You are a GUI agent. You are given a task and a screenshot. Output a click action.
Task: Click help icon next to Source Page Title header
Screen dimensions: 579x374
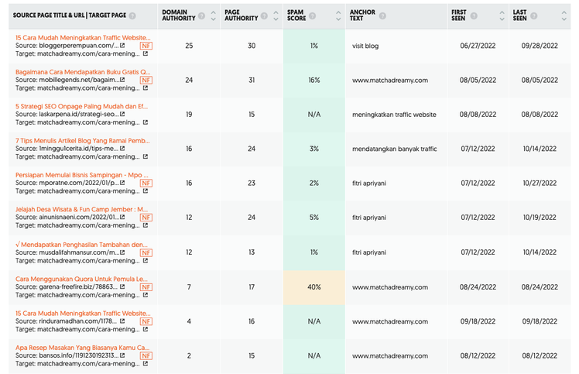pyautogui.click(x=132, y=16)
